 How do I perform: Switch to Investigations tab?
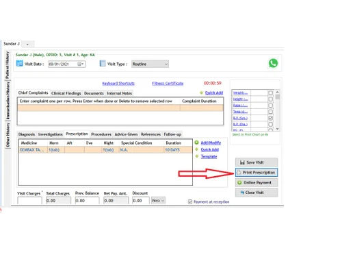pos(51,134)
